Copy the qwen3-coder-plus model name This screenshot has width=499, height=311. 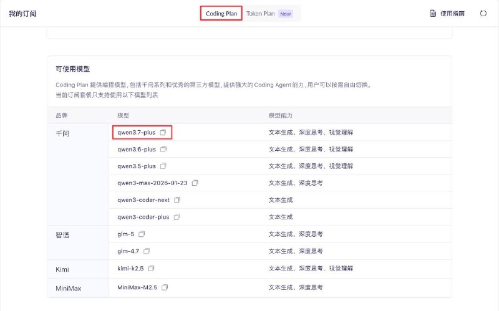pyautogui.click(x=177, y=217)
